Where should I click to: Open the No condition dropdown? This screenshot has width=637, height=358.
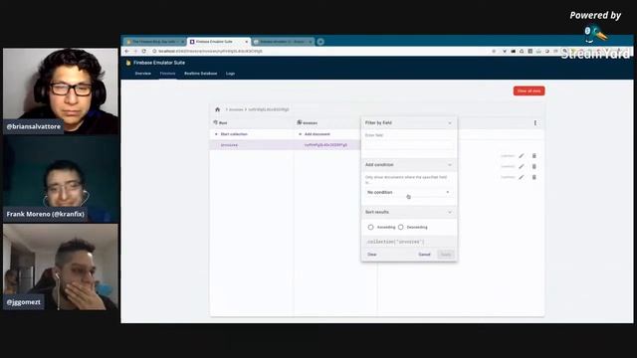[409, 192]
